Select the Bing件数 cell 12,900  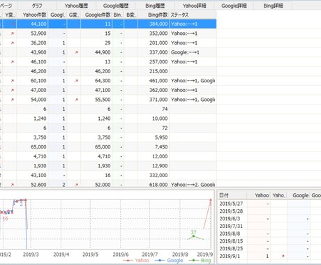(x=154, y=166)
